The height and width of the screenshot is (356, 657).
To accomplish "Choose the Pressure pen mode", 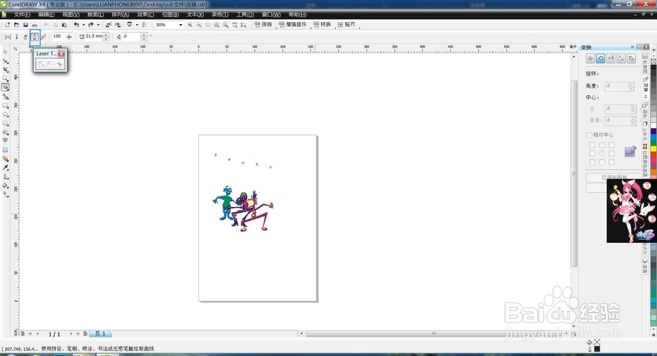I will pyautogui.click(x=43, y=37).
